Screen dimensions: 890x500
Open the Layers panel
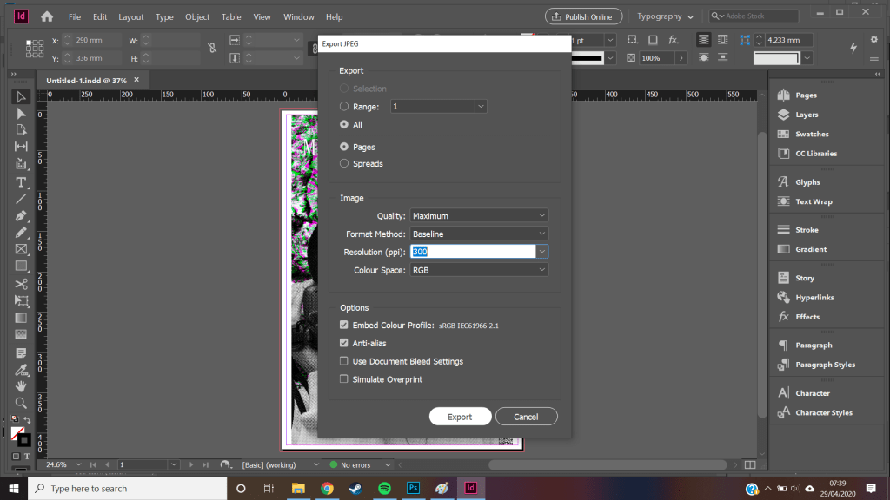pos(806,115)
